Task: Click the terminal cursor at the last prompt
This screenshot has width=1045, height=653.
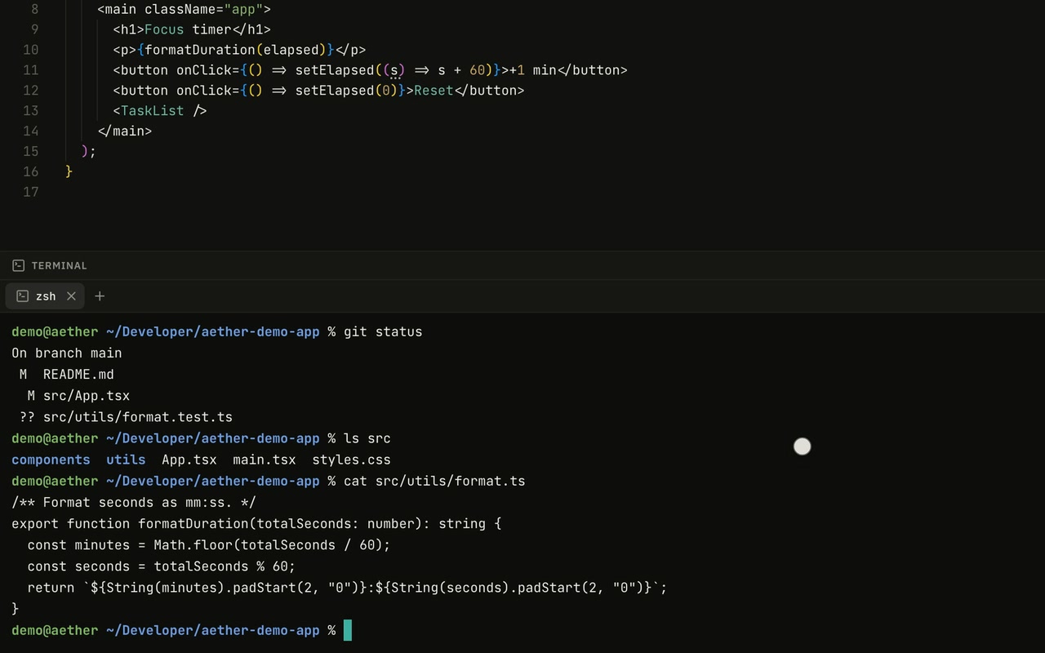Action: tap(348, 630)
